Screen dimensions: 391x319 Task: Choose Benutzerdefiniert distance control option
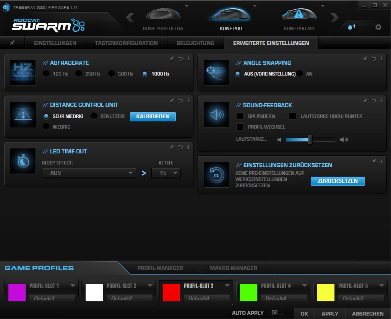pos(94,116)
